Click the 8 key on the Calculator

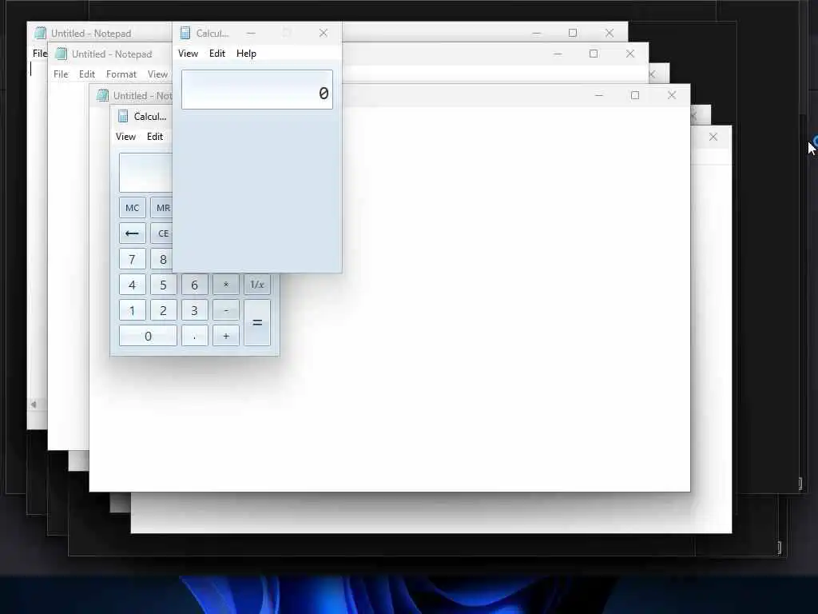click(x=161, y=259)
